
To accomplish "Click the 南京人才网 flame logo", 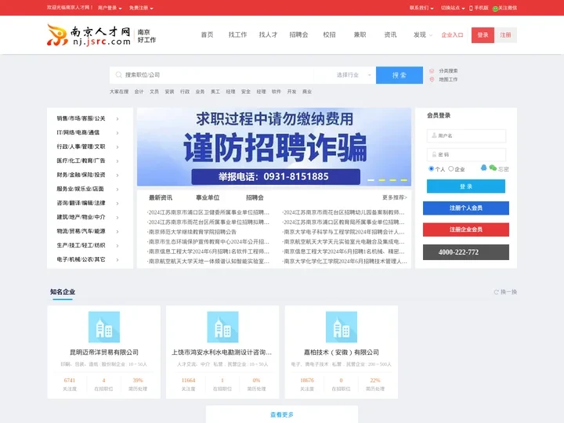I will pos(57,35).
